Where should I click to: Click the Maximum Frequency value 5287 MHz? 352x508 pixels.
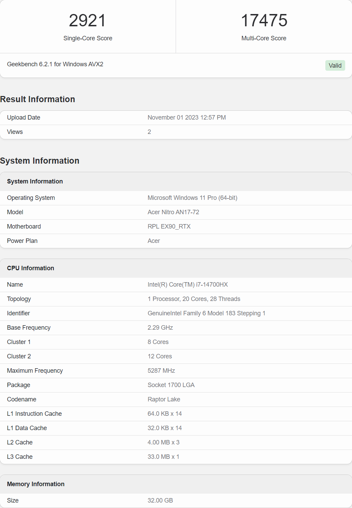click(x=161, y=371)
